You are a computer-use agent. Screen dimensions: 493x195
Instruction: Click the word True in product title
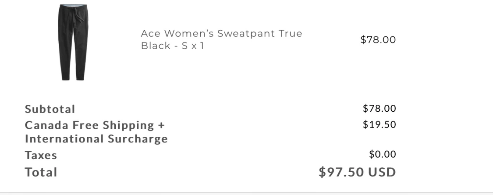click(x=290, y=33)
